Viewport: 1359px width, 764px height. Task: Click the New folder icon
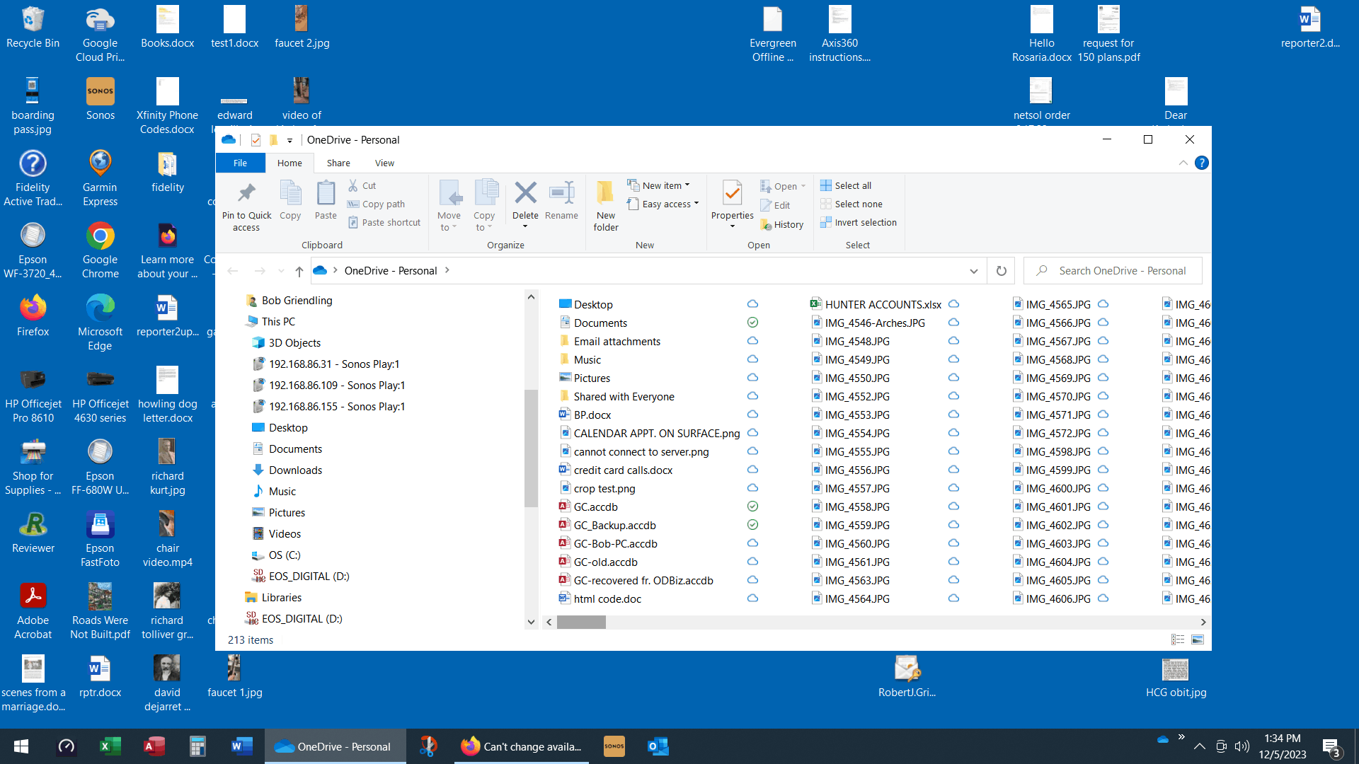click(x=605, y=193)
